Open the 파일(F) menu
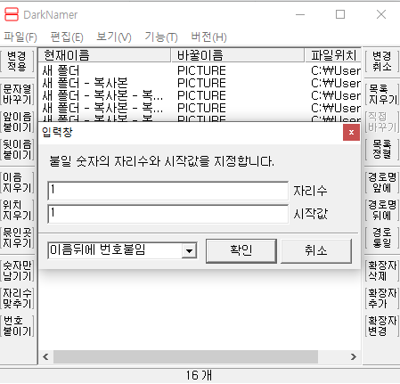Viewport: 400px width, 384px height. pos(20,37)
